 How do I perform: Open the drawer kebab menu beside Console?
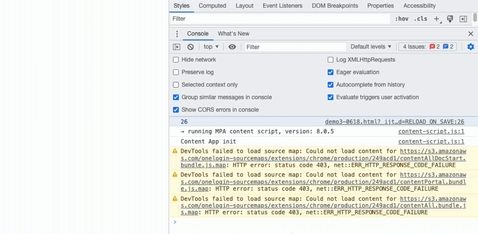click(x=177, y=34)
